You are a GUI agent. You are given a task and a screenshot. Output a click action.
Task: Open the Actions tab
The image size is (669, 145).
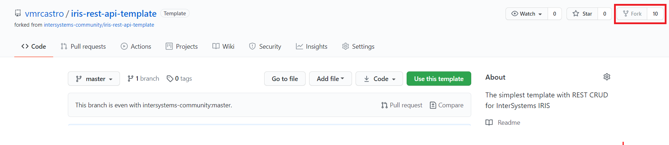click(136, 47)
